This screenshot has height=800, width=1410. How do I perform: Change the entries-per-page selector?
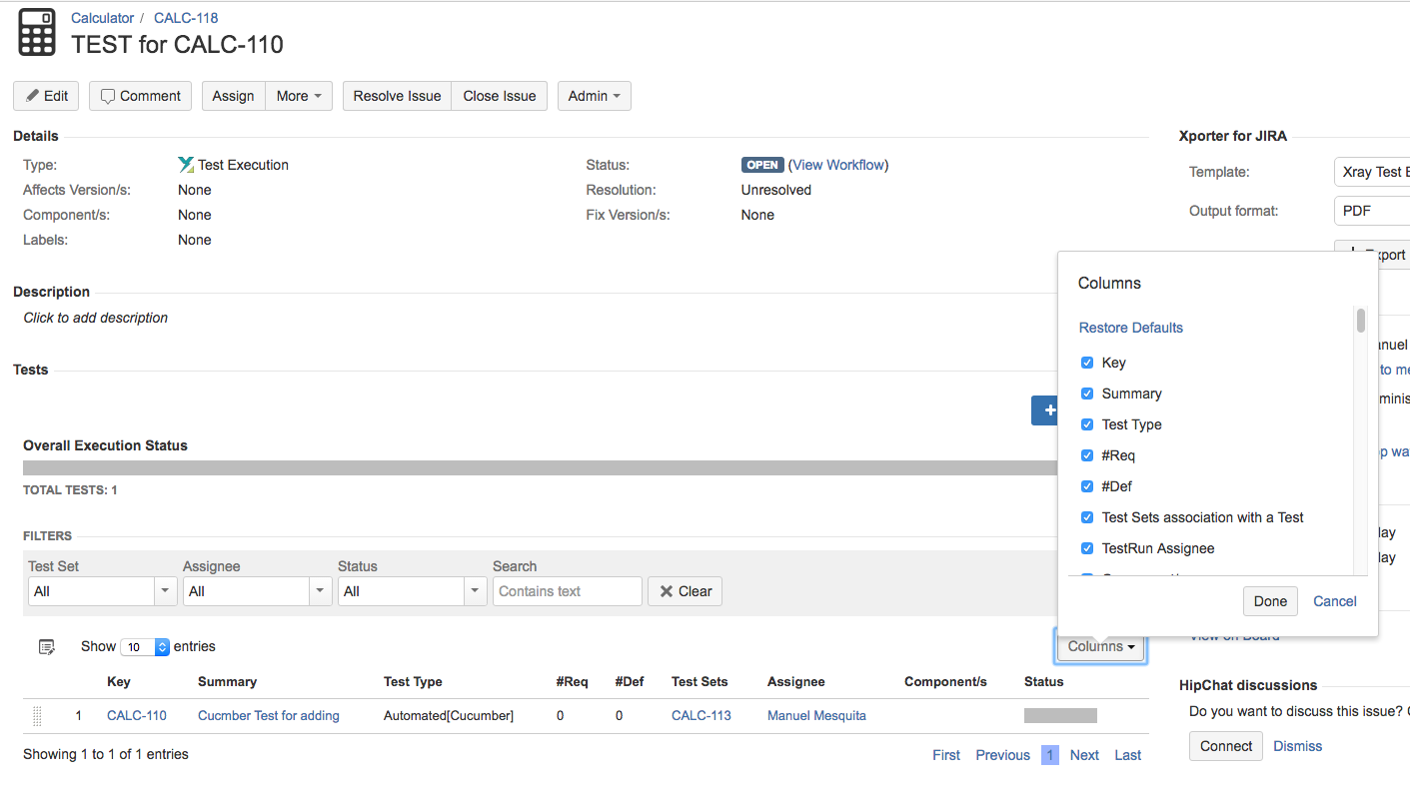coord(145,647)
